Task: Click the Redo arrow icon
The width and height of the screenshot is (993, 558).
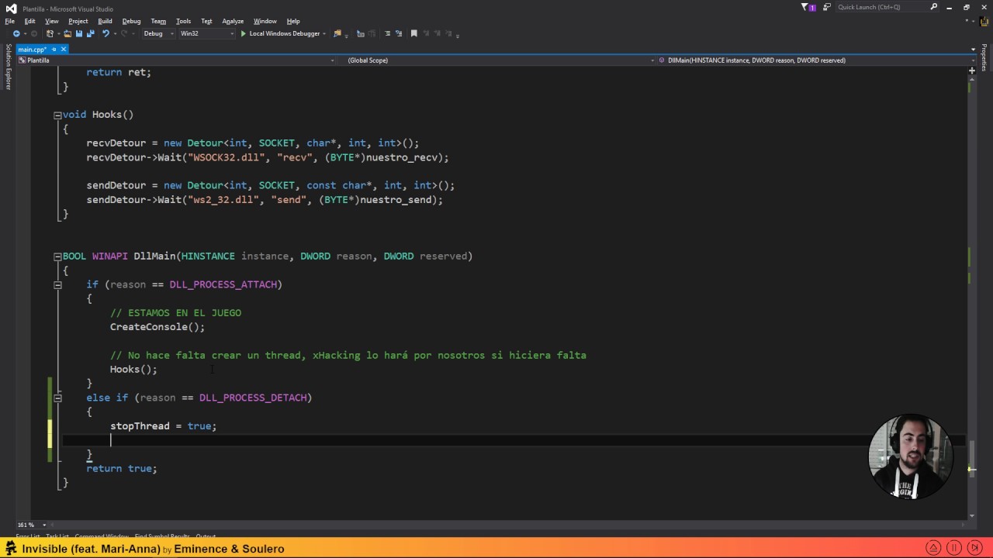Action: [x=126, y=33]
